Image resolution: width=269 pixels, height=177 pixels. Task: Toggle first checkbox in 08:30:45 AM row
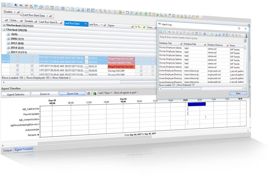[x=17, y=70]
